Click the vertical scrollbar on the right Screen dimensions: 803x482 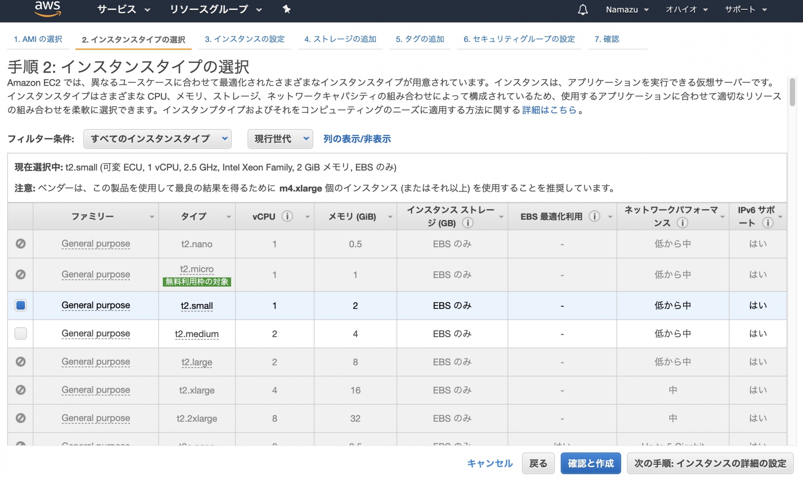click(792, 92)
